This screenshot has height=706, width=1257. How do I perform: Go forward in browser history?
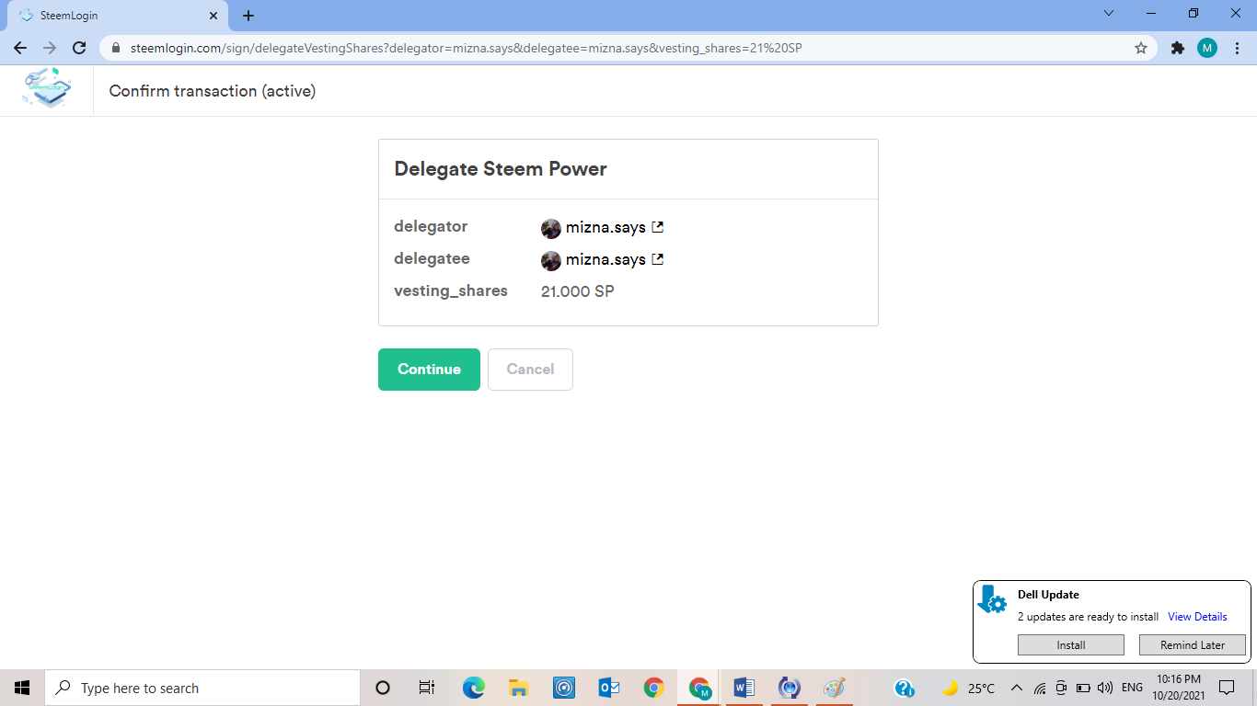pos(50,48)
